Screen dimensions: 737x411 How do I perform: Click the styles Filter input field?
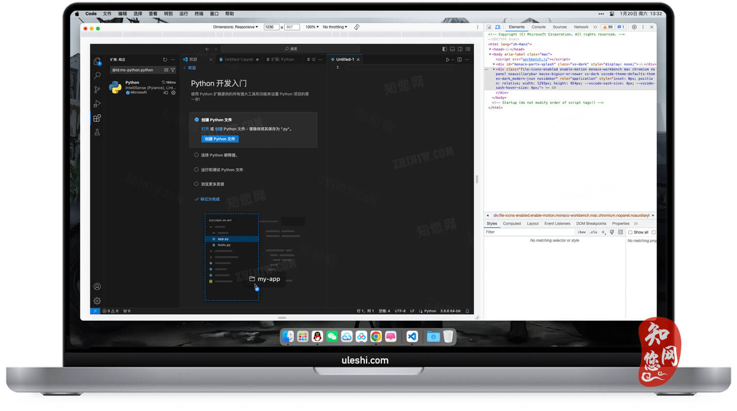530,232
